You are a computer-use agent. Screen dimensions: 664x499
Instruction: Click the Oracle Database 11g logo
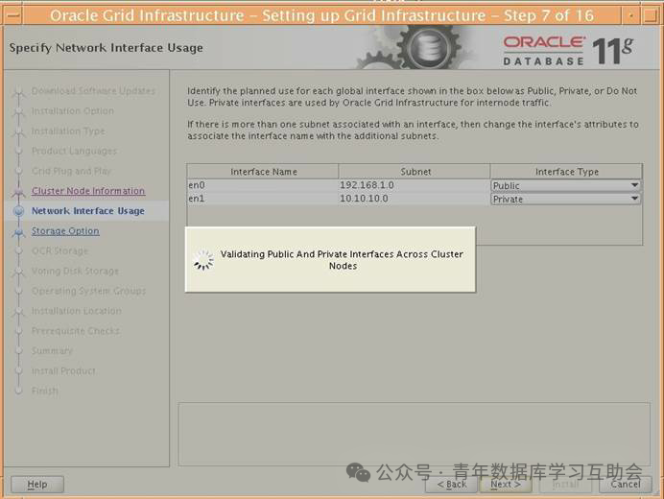click(568, 51)
